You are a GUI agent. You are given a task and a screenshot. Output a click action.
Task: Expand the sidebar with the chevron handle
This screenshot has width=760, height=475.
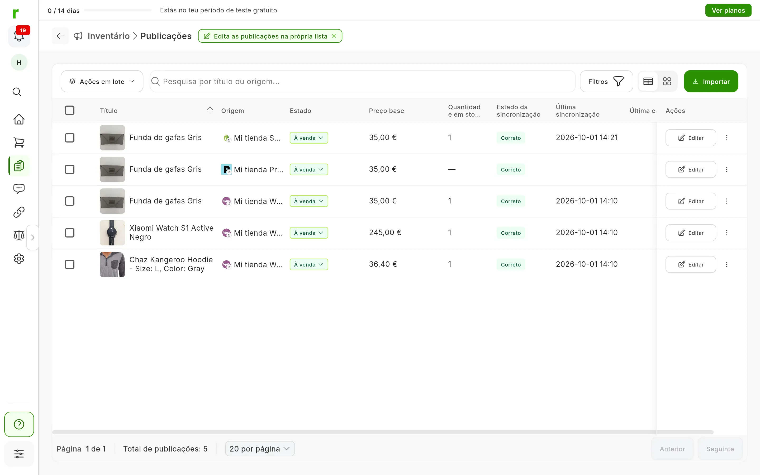pos(33,237)
